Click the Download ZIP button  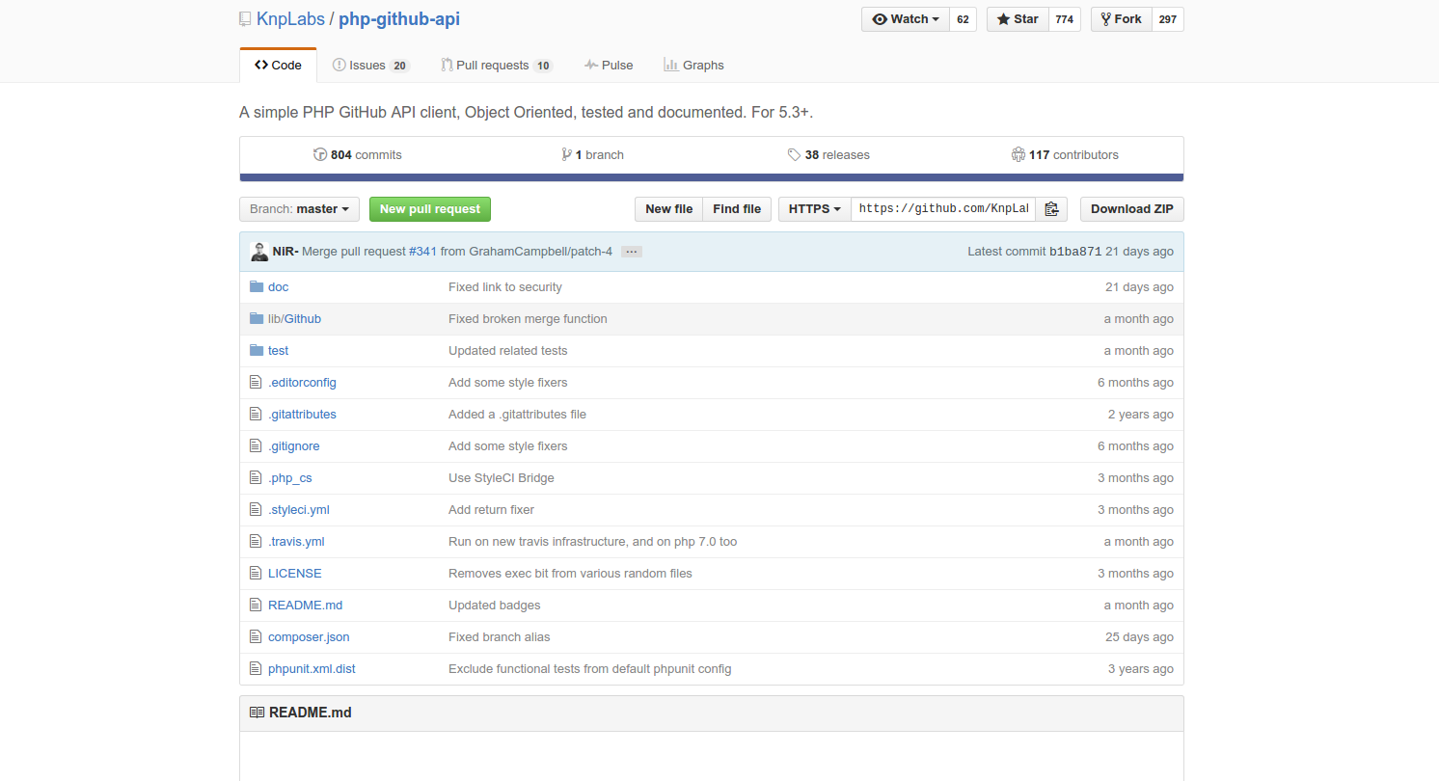(x=1132, y=209)
